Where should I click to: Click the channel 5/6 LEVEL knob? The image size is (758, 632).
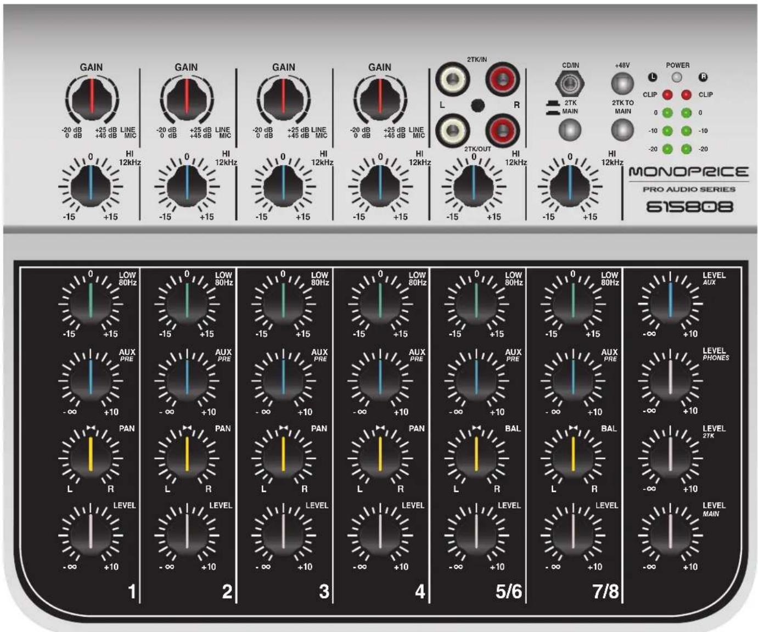(476, 533)
